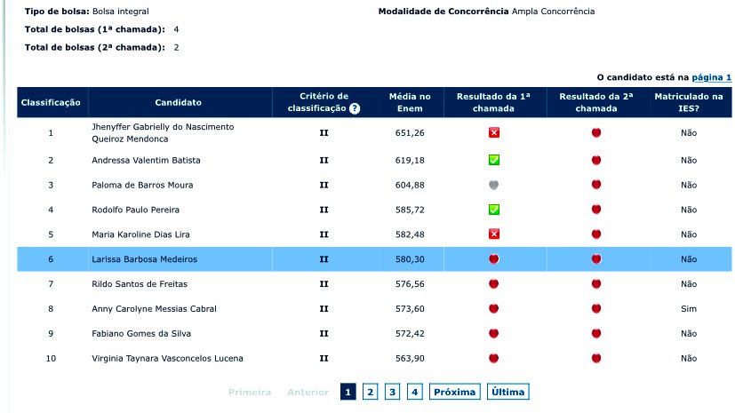The image size is (735, 413).
Task: Click the Enem score 651,26
Action: 410,133
